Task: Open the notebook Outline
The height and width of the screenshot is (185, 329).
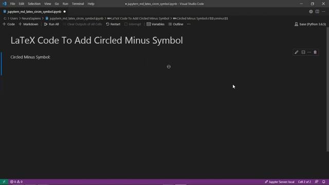Action: (176, 24)
